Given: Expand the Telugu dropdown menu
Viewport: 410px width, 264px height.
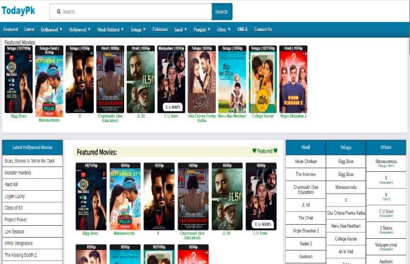Looking at the screenshot, I should coord(138,29).
